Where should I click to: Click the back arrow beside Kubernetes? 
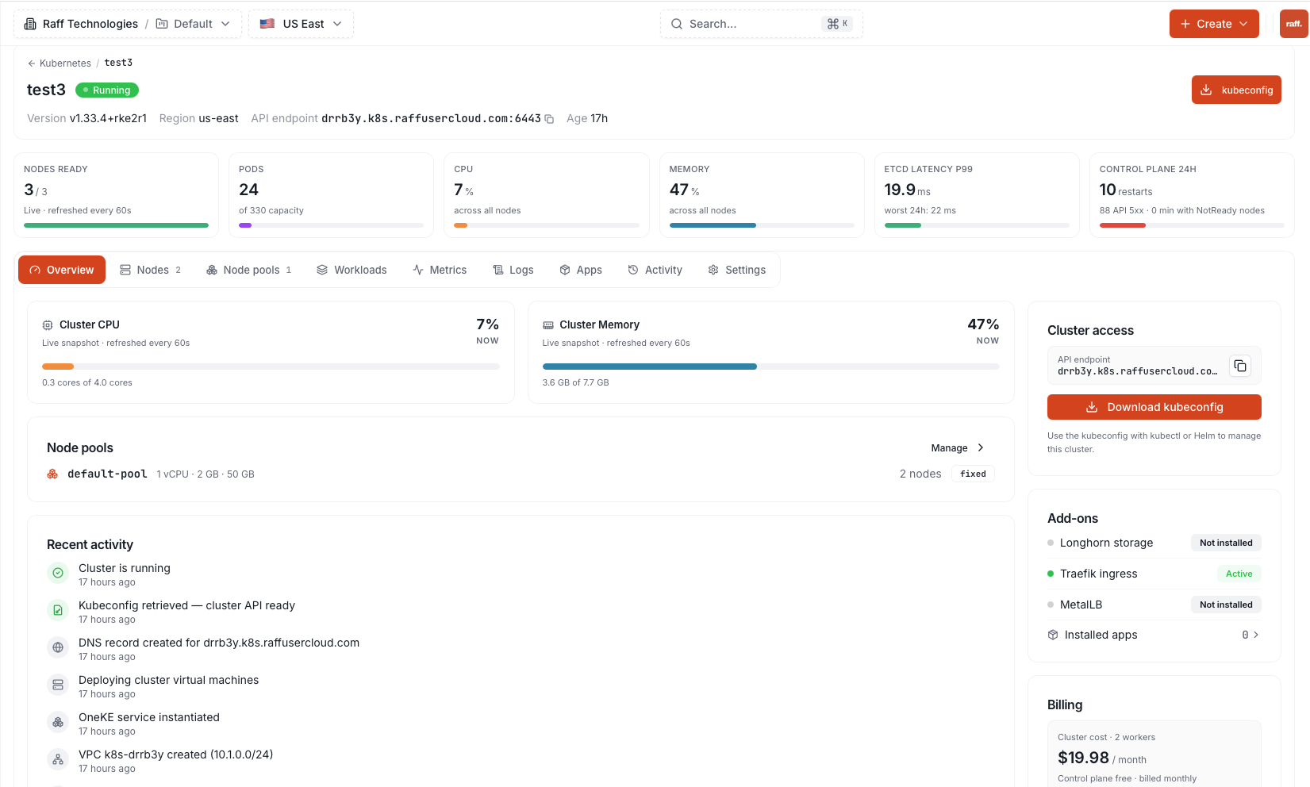(x=32, y=63)
